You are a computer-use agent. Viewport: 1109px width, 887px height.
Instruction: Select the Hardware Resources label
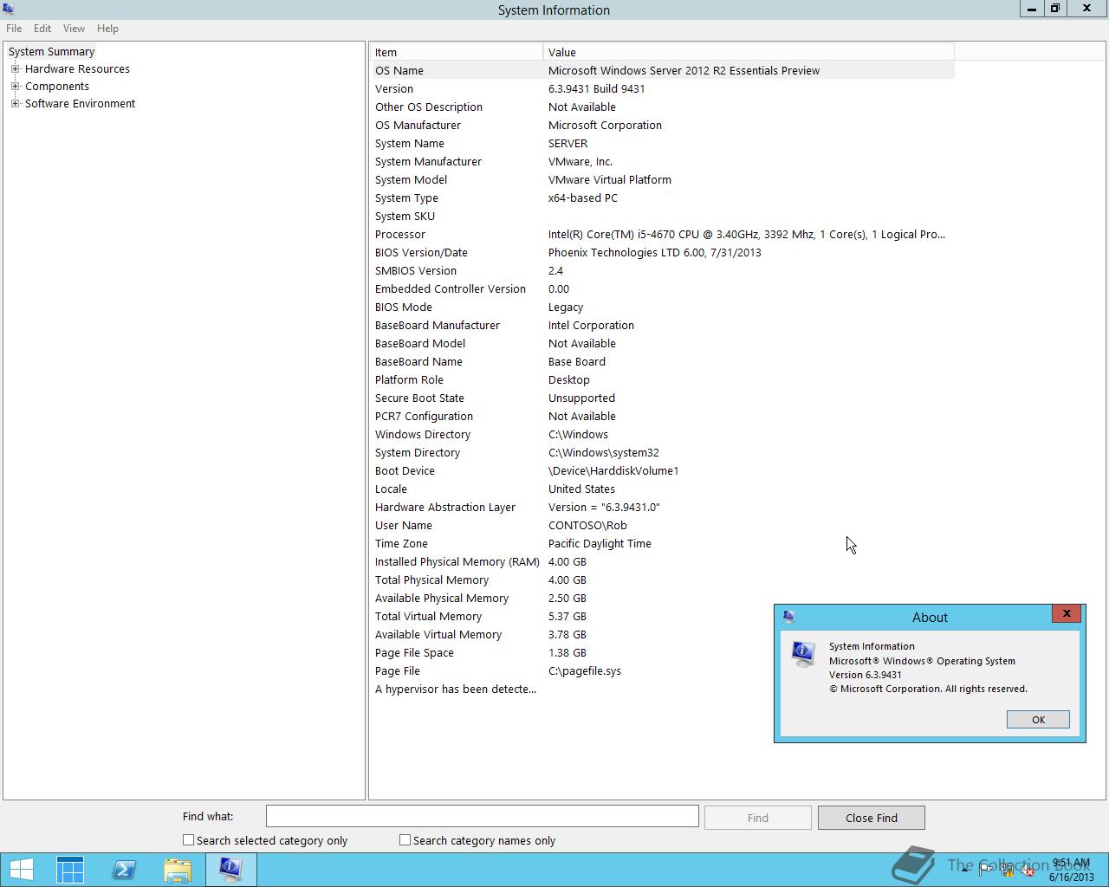[x=77, y=68]
